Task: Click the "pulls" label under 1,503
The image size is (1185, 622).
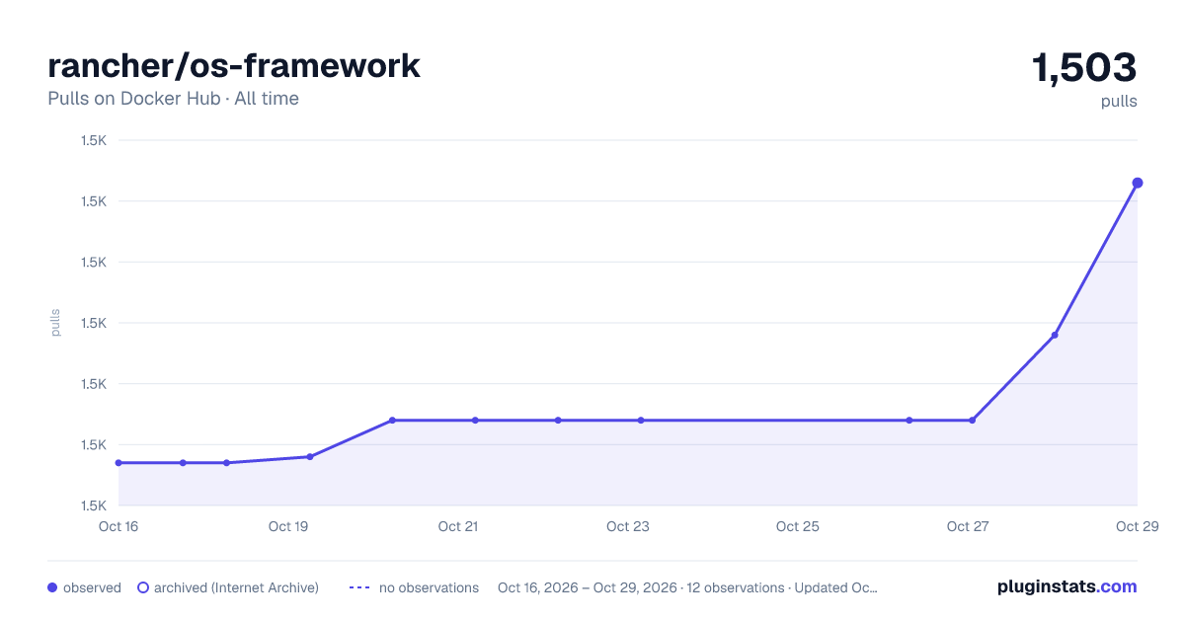Action: coord(1119,101)
